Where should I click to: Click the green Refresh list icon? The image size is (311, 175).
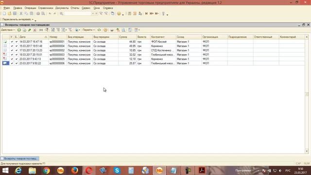click(99, 30)
